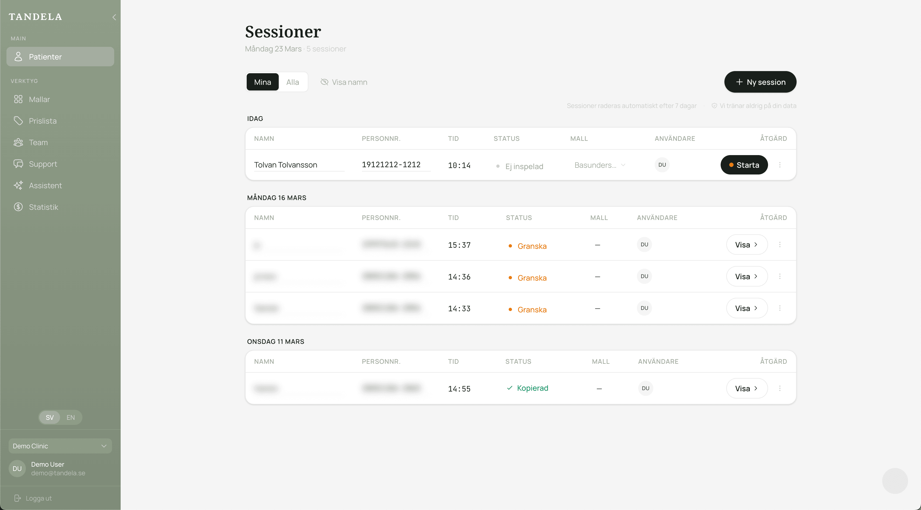
Task: Click the demo@tandela.se email text
Action: (58, 473)
